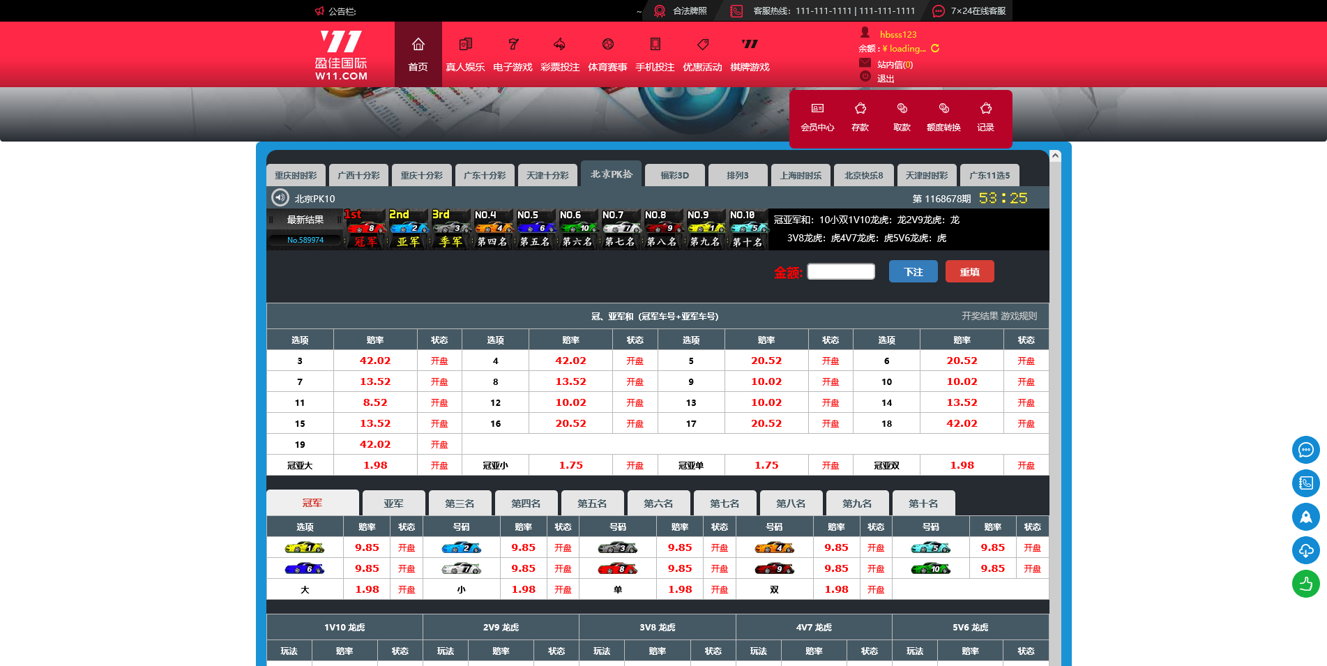Select odds 8.52 for sum 11
Screen dimensions: 1327x666
click(x=375, y=402)
